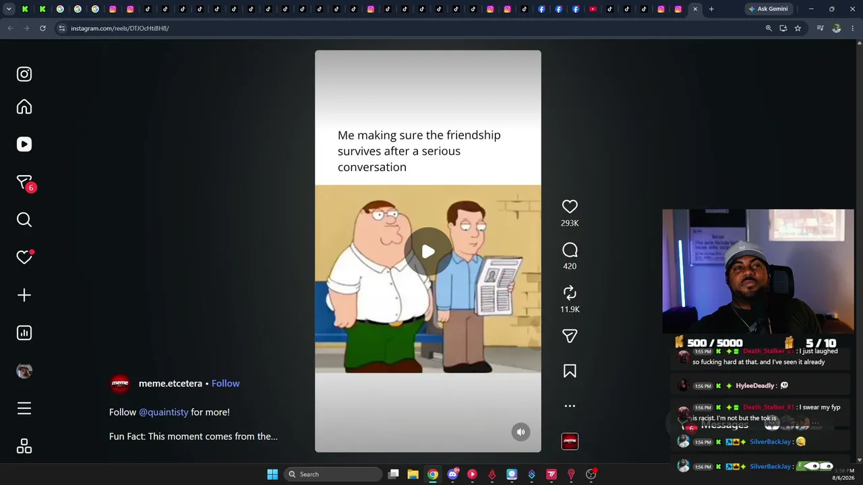Open the Chrome profile avatar

click(837, 28)
